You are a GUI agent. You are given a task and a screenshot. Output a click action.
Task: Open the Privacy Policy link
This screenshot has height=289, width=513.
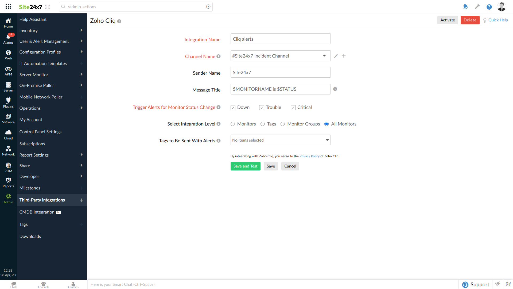click(x=309, y=156)
